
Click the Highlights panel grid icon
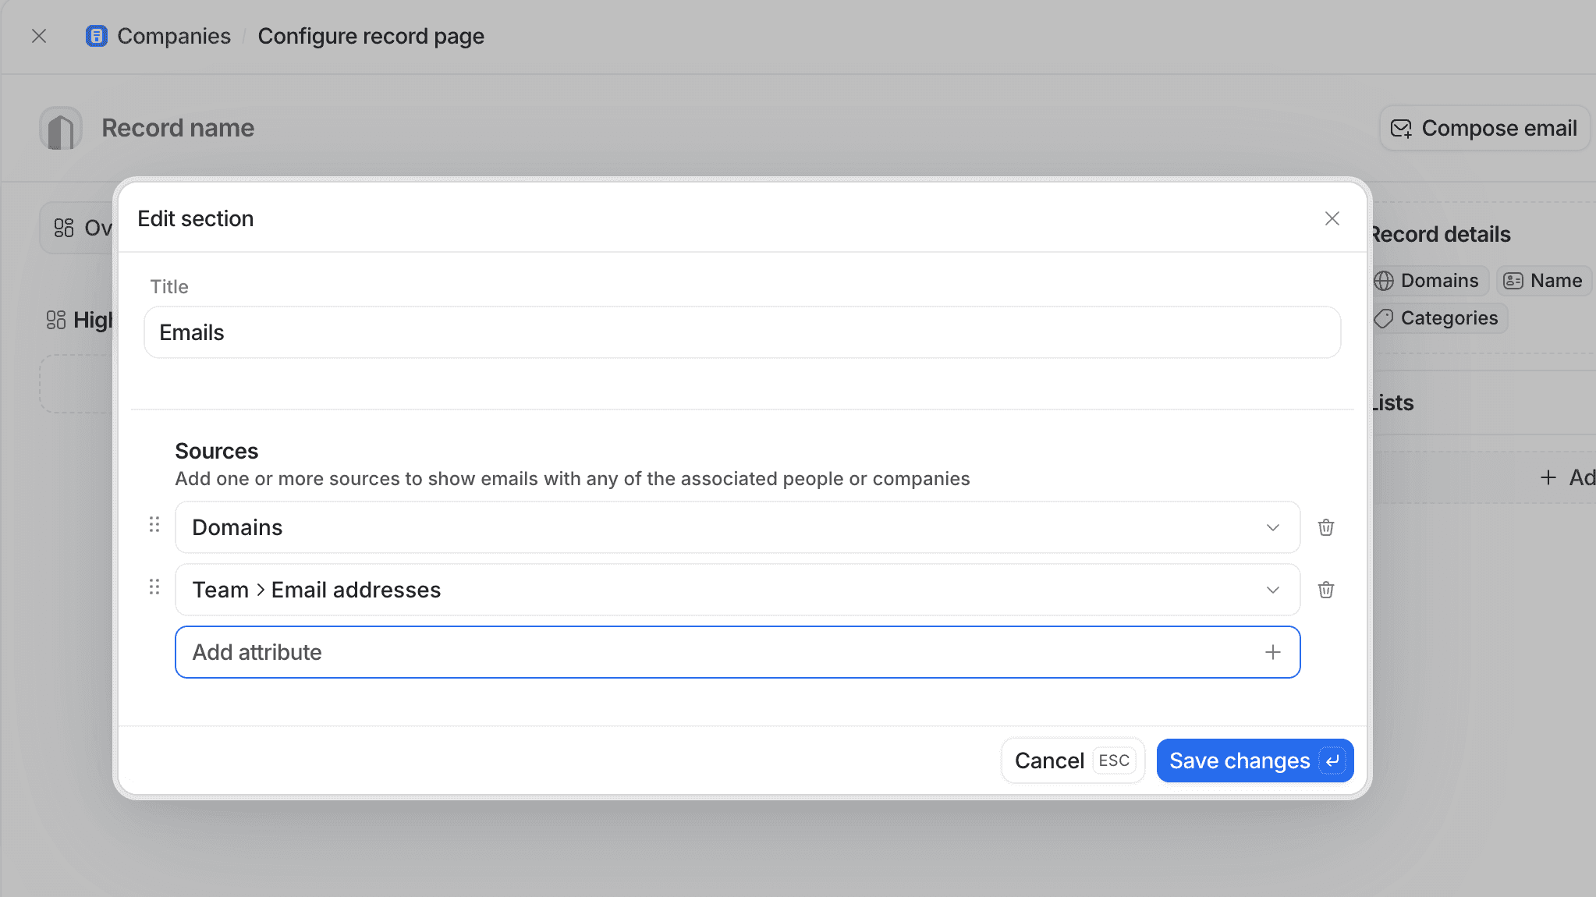[55, 319]
